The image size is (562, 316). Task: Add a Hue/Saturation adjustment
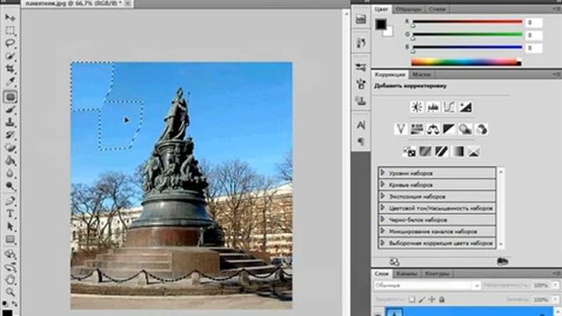pos(417,129)
